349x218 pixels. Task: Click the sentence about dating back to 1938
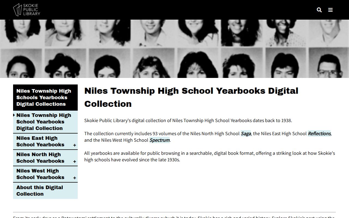(x=188, y=120)
